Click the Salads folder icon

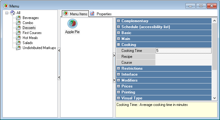click(19, 43)
